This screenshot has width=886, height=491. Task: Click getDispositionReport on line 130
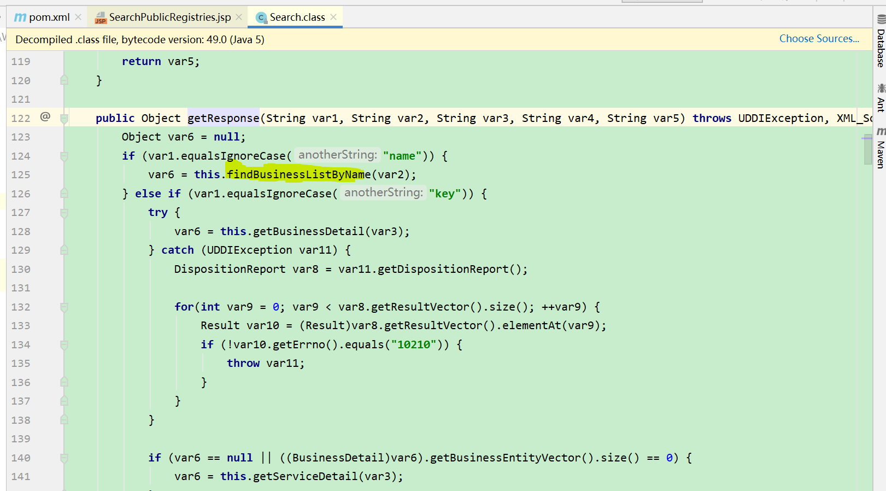coord(443,269)
